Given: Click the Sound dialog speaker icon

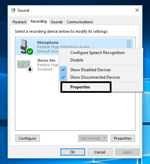Looking at the screenshot, I should [x=13, y=10].
